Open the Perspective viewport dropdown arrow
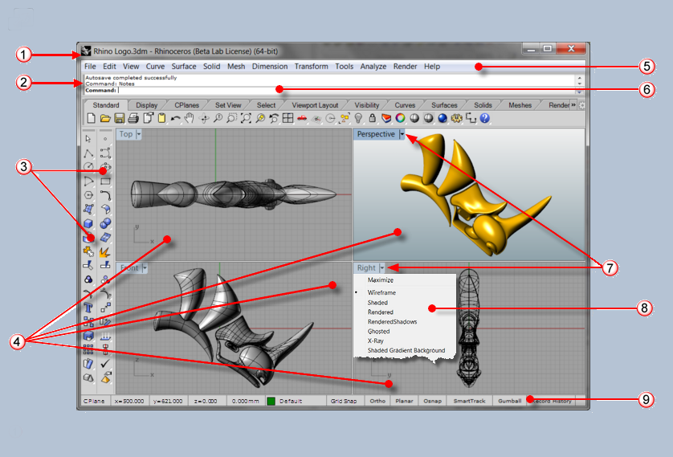This screenshot has height=457, width=673. tap(402, 134)
